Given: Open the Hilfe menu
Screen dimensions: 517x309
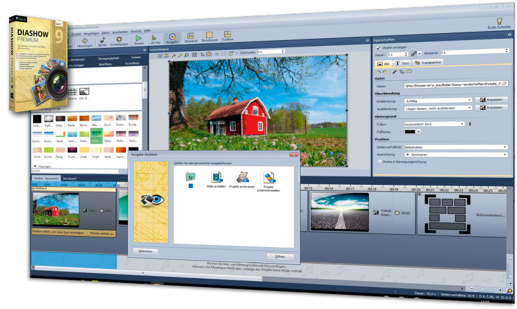Looking at the screenshot, I should 147,30.
